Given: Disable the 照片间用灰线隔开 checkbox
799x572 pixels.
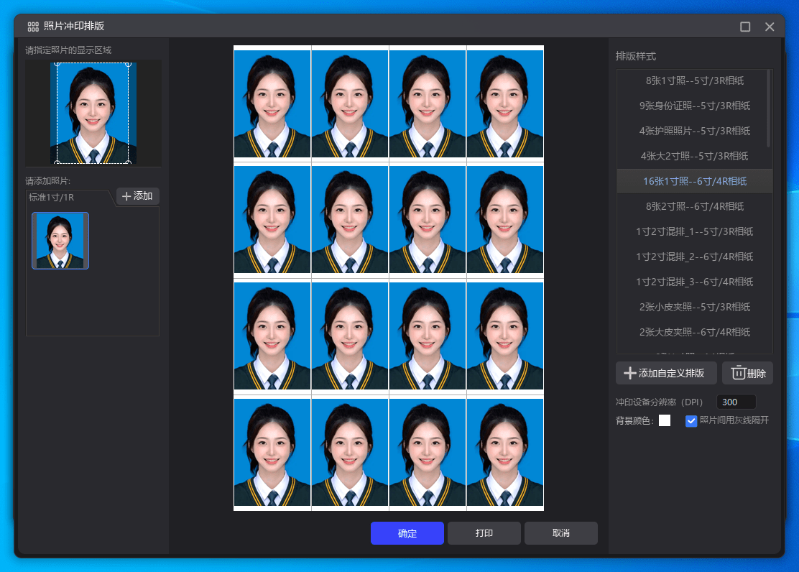Looking at the screenshot, I should (x=691, y=421).
